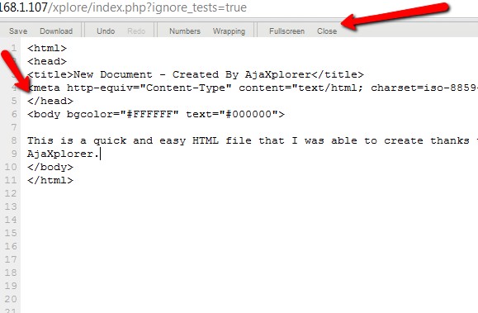Image resolution: width=478 pixels, height=313 pixels.
Task: Undo the last edit
Action: (106, 31)
